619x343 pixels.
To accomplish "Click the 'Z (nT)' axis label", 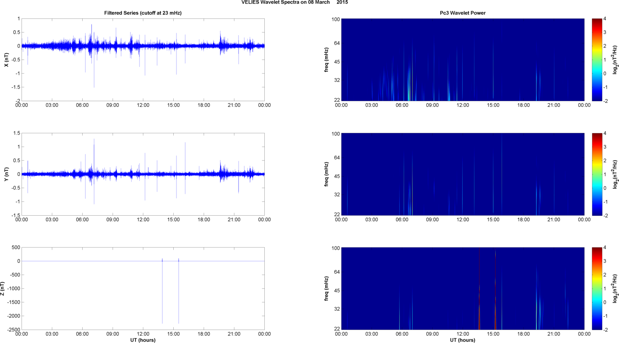I will pyautogui.click(x=2, y=289).
